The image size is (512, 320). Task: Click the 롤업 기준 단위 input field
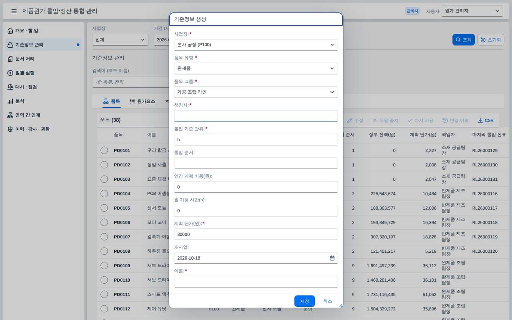pyautogui.click(x=256, y=140)
